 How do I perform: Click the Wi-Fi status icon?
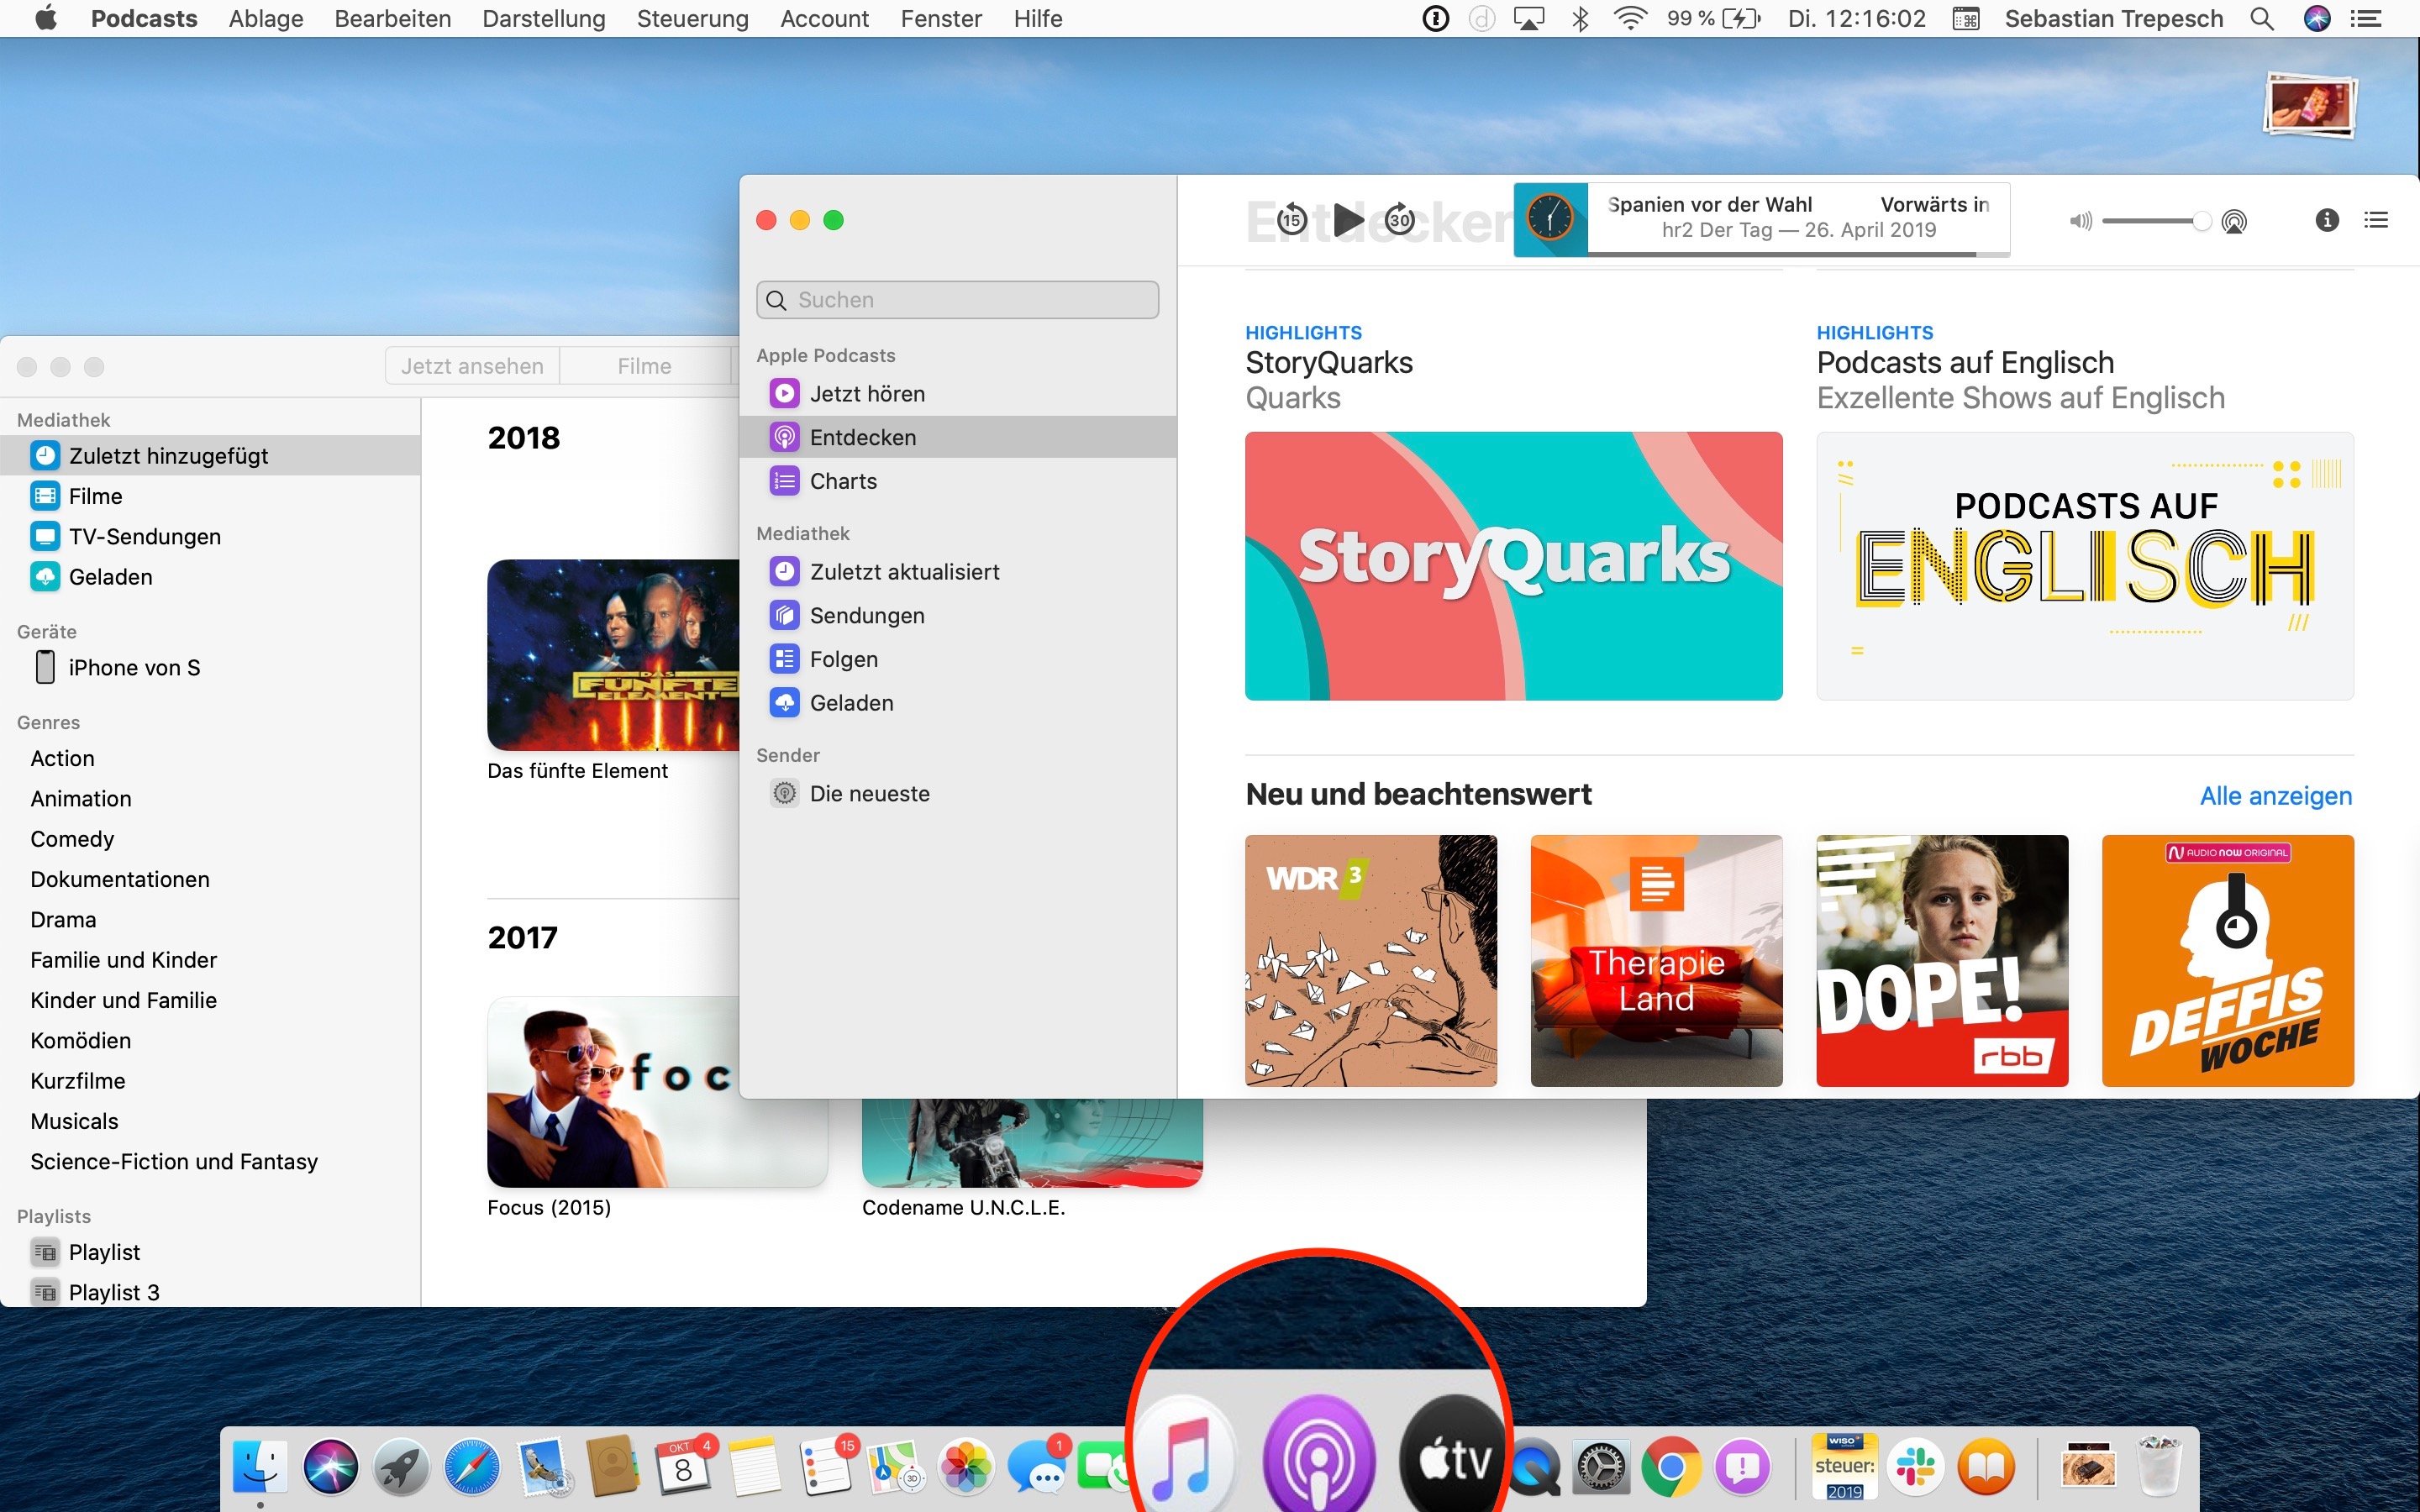pos(1630,18)
